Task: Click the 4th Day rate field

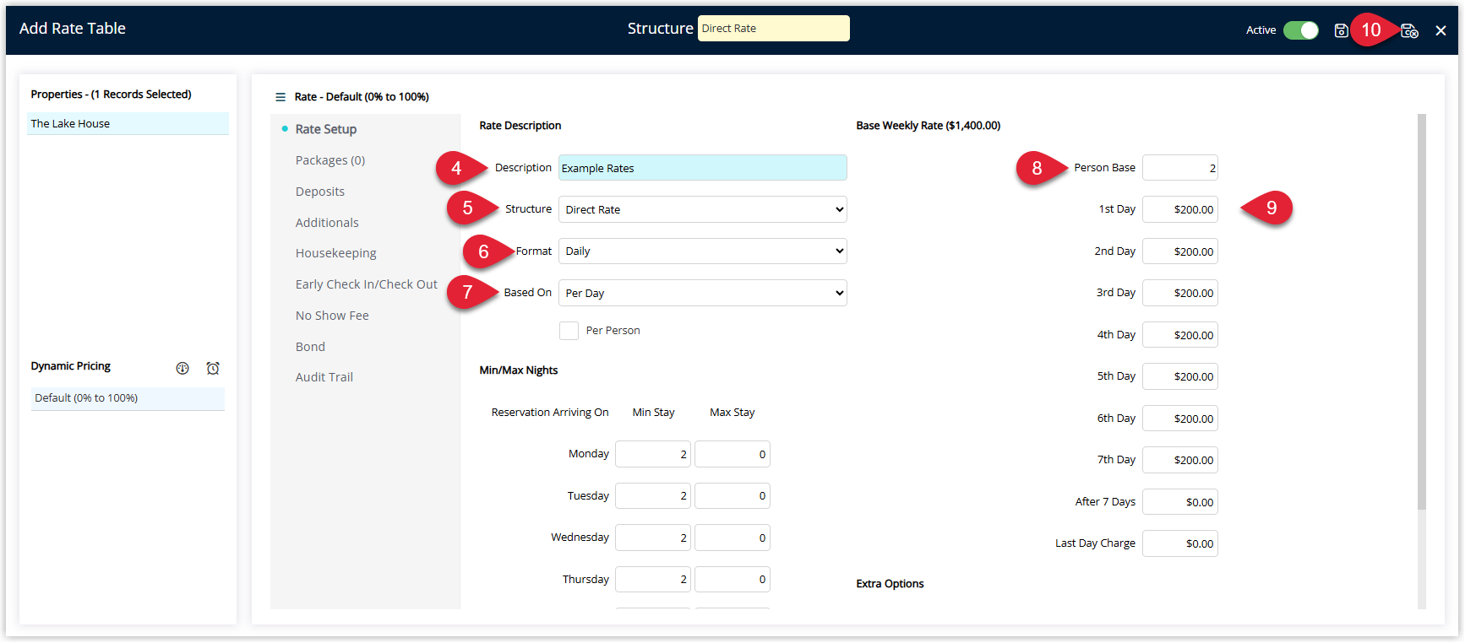Action: tap(1179, 335)
